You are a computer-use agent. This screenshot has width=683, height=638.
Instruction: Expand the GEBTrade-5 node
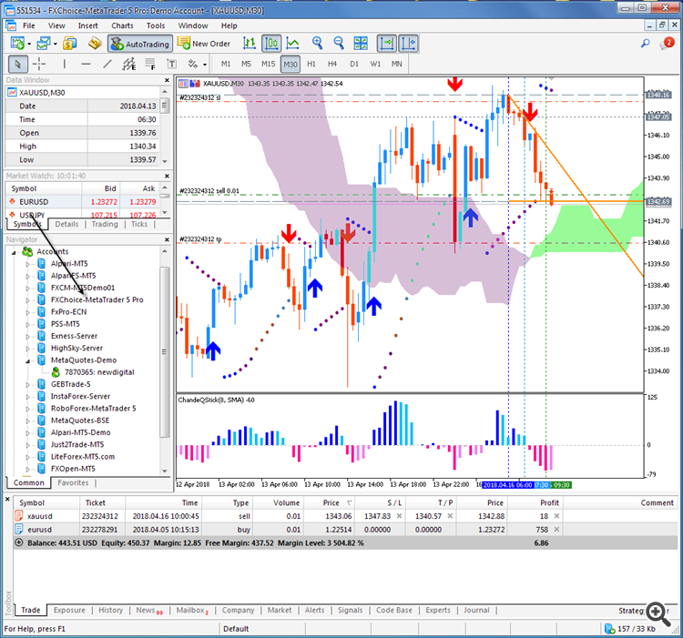click(27, 385)
